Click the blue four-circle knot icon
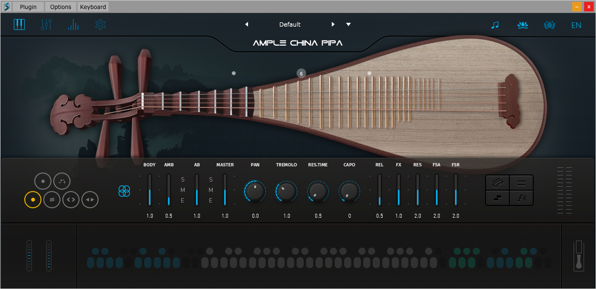Viewport: 596px width, 289px height. [x=124, y=192]
